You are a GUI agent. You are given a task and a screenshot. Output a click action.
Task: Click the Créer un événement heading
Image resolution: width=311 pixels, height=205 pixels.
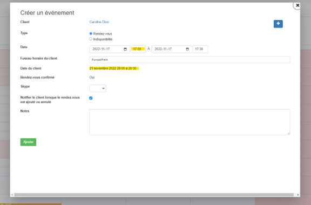click(47, 13)
